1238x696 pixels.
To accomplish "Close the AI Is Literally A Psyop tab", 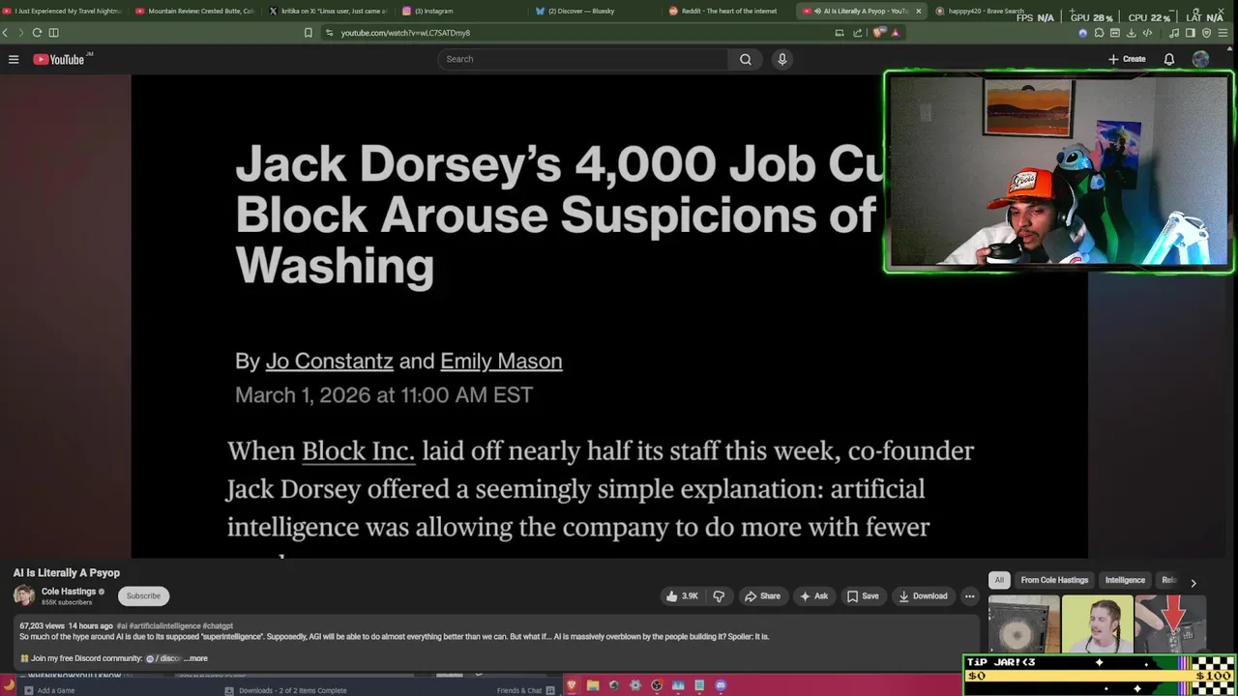I will (x=918, y=11).
